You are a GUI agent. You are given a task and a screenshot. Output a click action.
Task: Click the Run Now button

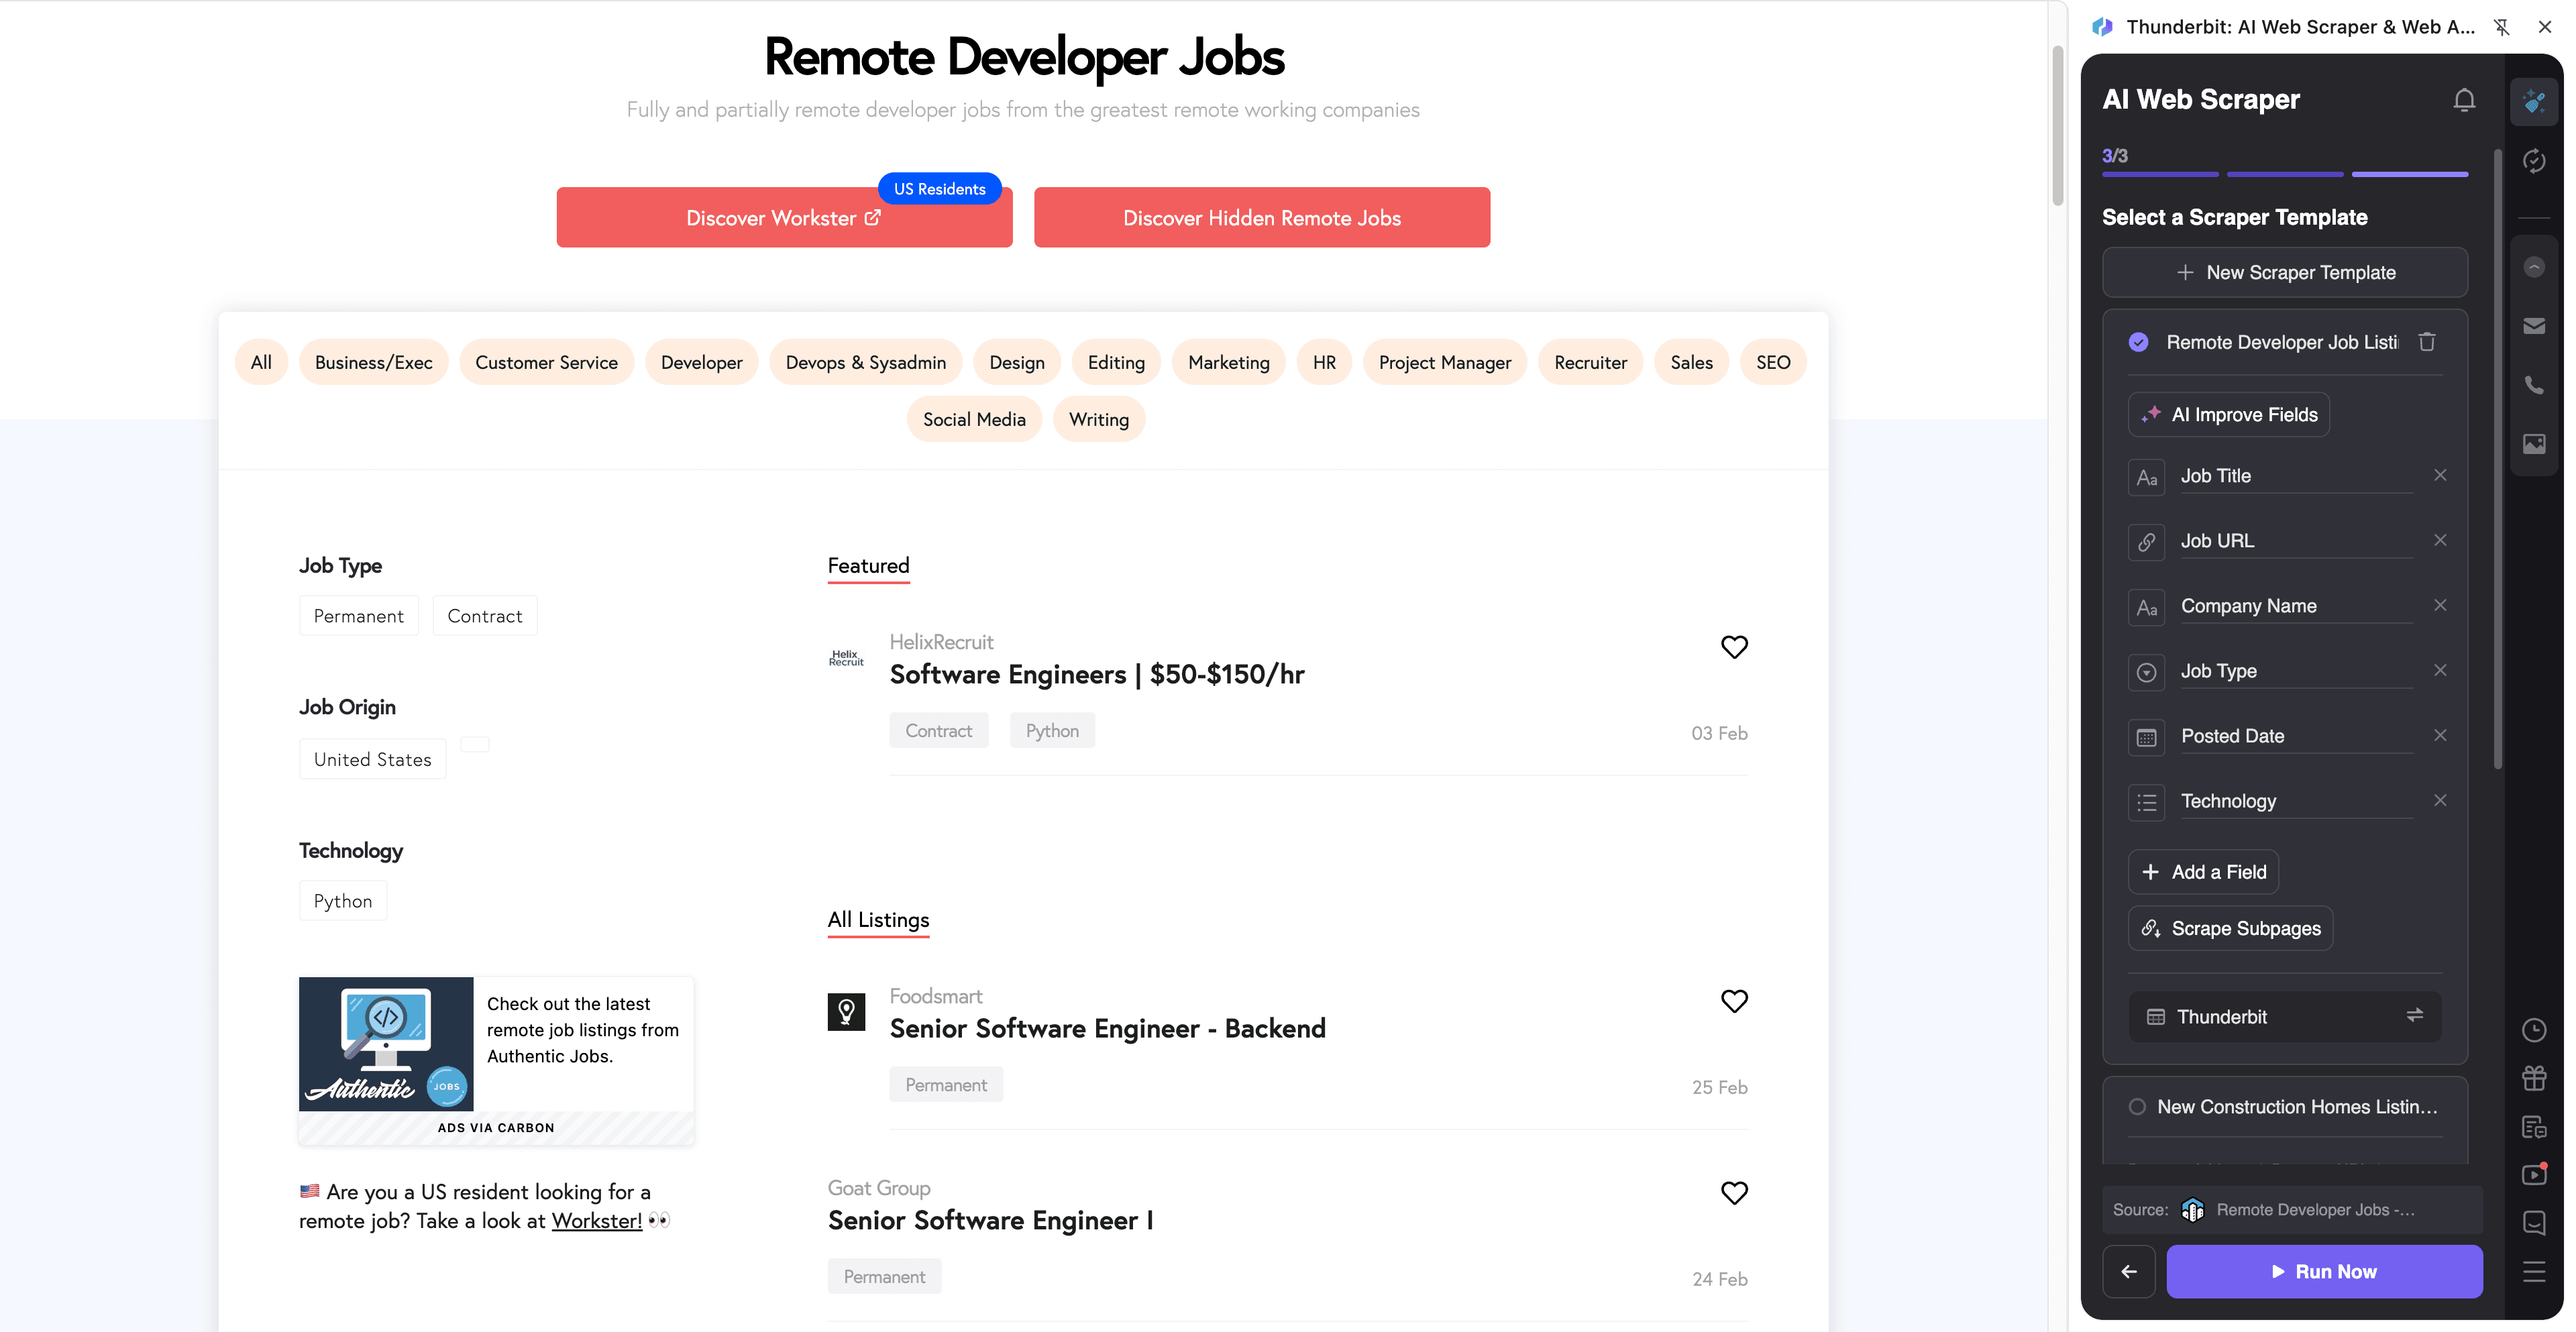pos(2324,1271)
